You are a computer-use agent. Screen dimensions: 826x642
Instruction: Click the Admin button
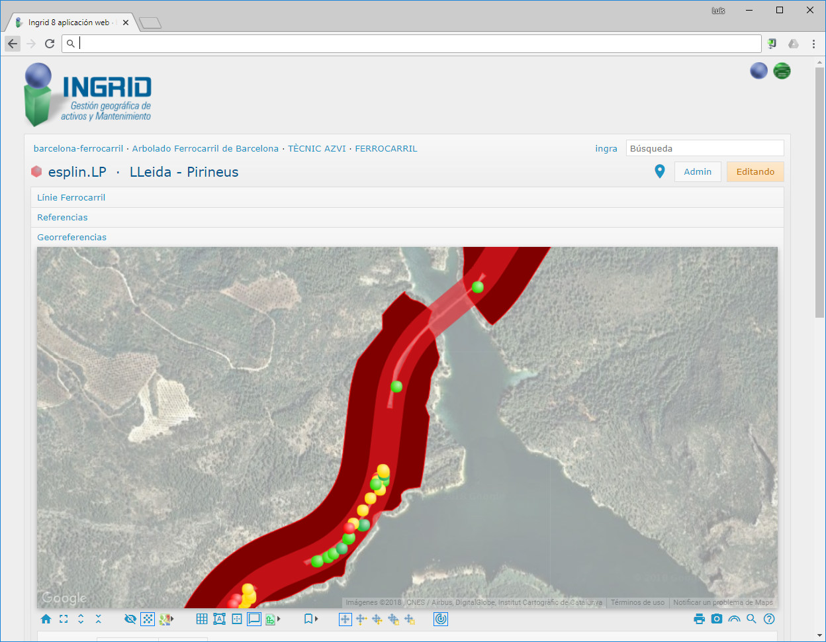point(698,171)
